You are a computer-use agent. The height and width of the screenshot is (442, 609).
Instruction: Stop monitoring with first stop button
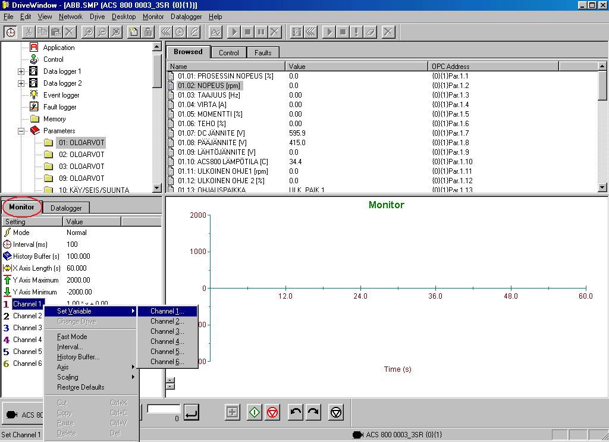[247, 32]
